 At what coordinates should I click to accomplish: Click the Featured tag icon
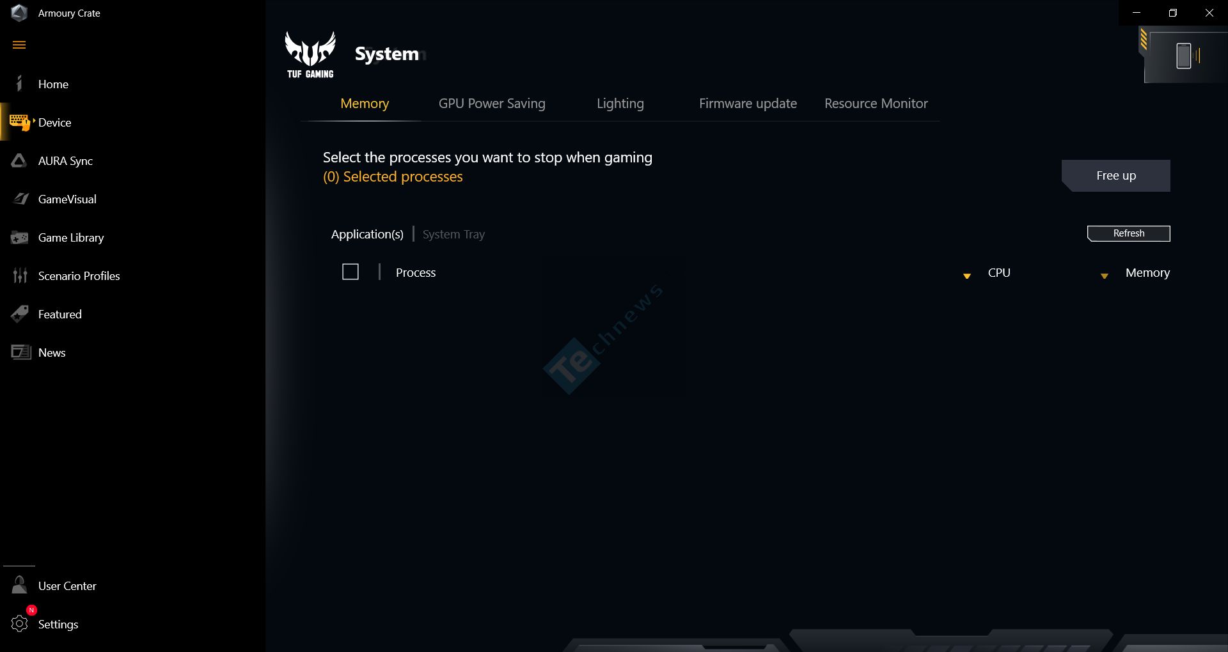tap(20, 314)
